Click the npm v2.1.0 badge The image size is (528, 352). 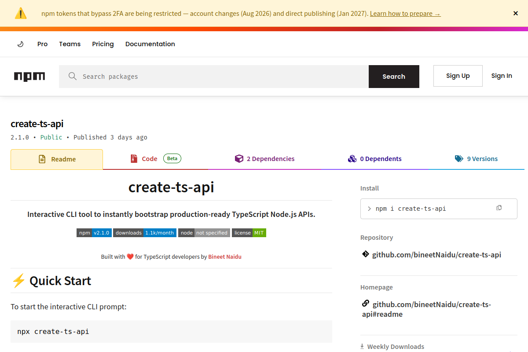[94, 233]
